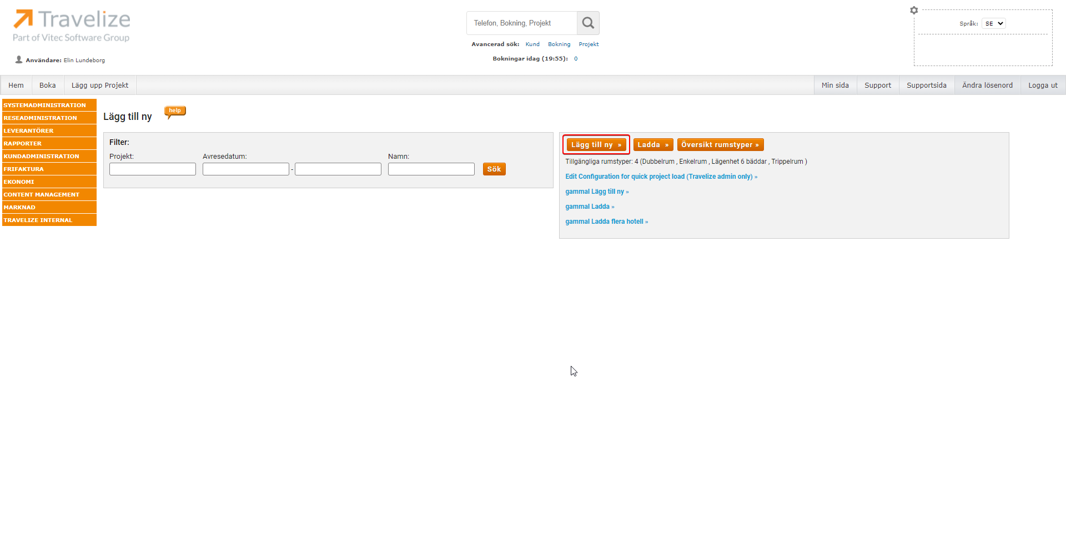Click the Kund advanced search link
Screen dimensions: 1066x538
click(x=532, y=44)
